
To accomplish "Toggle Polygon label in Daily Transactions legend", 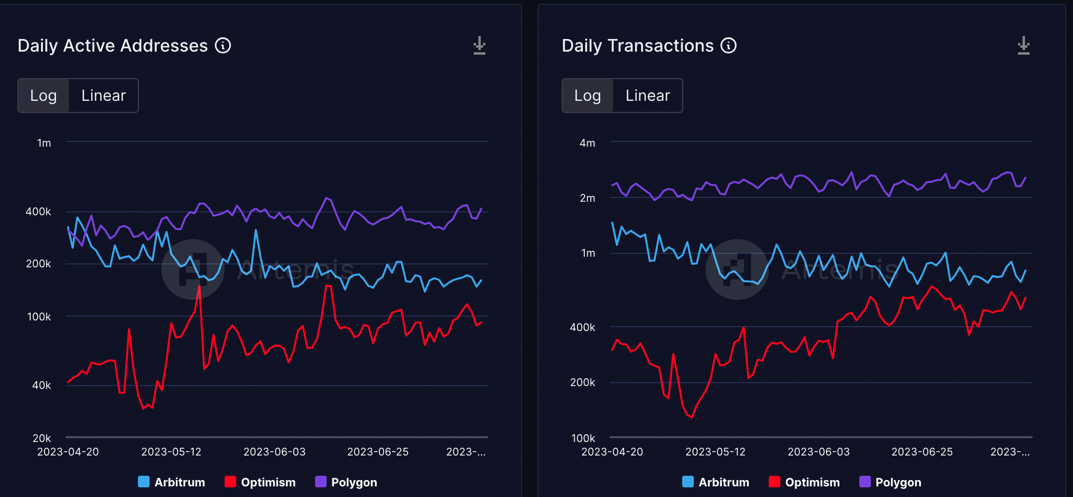I will pyautogui.click(x=898, y=483).
